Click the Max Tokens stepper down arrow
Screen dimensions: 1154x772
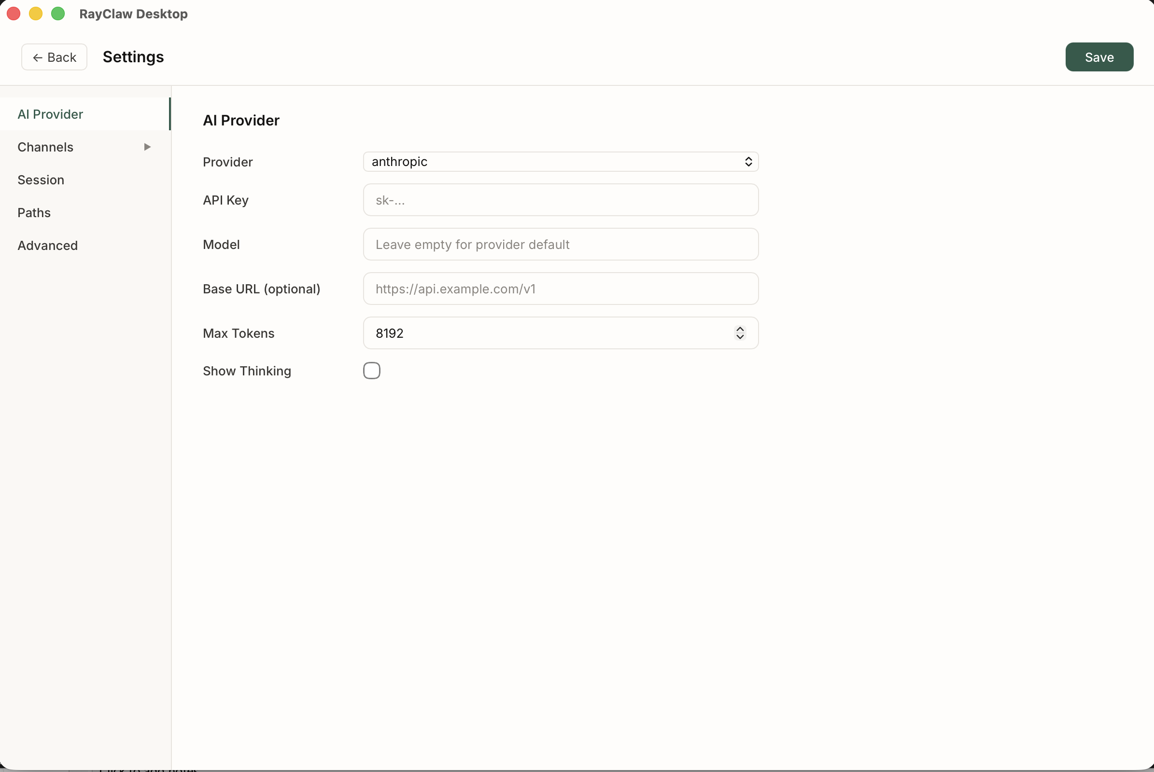click(740, 337)
